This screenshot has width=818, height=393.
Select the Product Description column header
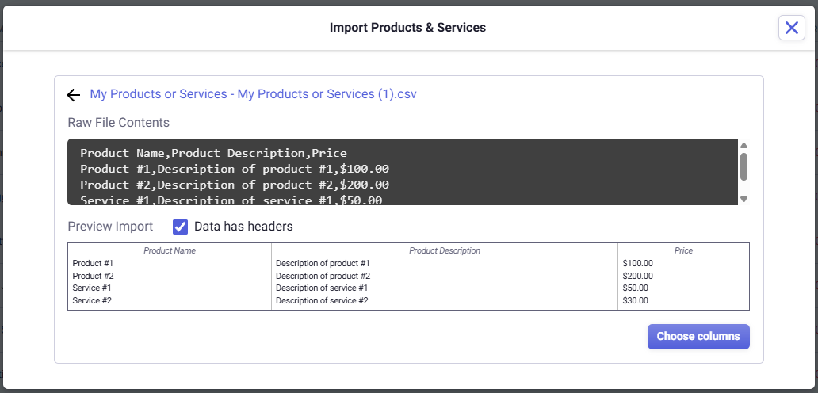tap(445, 250)
